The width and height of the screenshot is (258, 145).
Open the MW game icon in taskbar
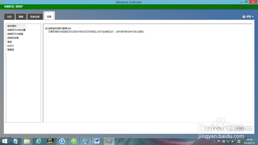click(x=50, y=141)
